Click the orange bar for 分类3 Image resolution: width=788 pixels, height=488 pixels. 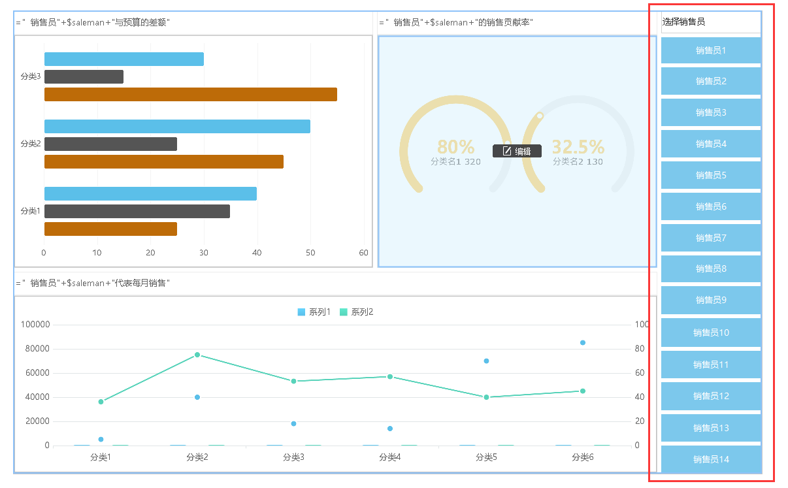[191, 94]
